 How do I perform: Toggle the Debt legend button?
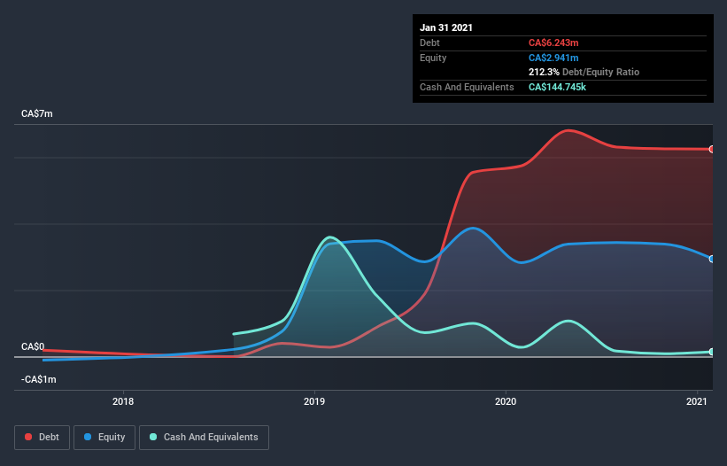pyautogui.click(x=42, y=438)
